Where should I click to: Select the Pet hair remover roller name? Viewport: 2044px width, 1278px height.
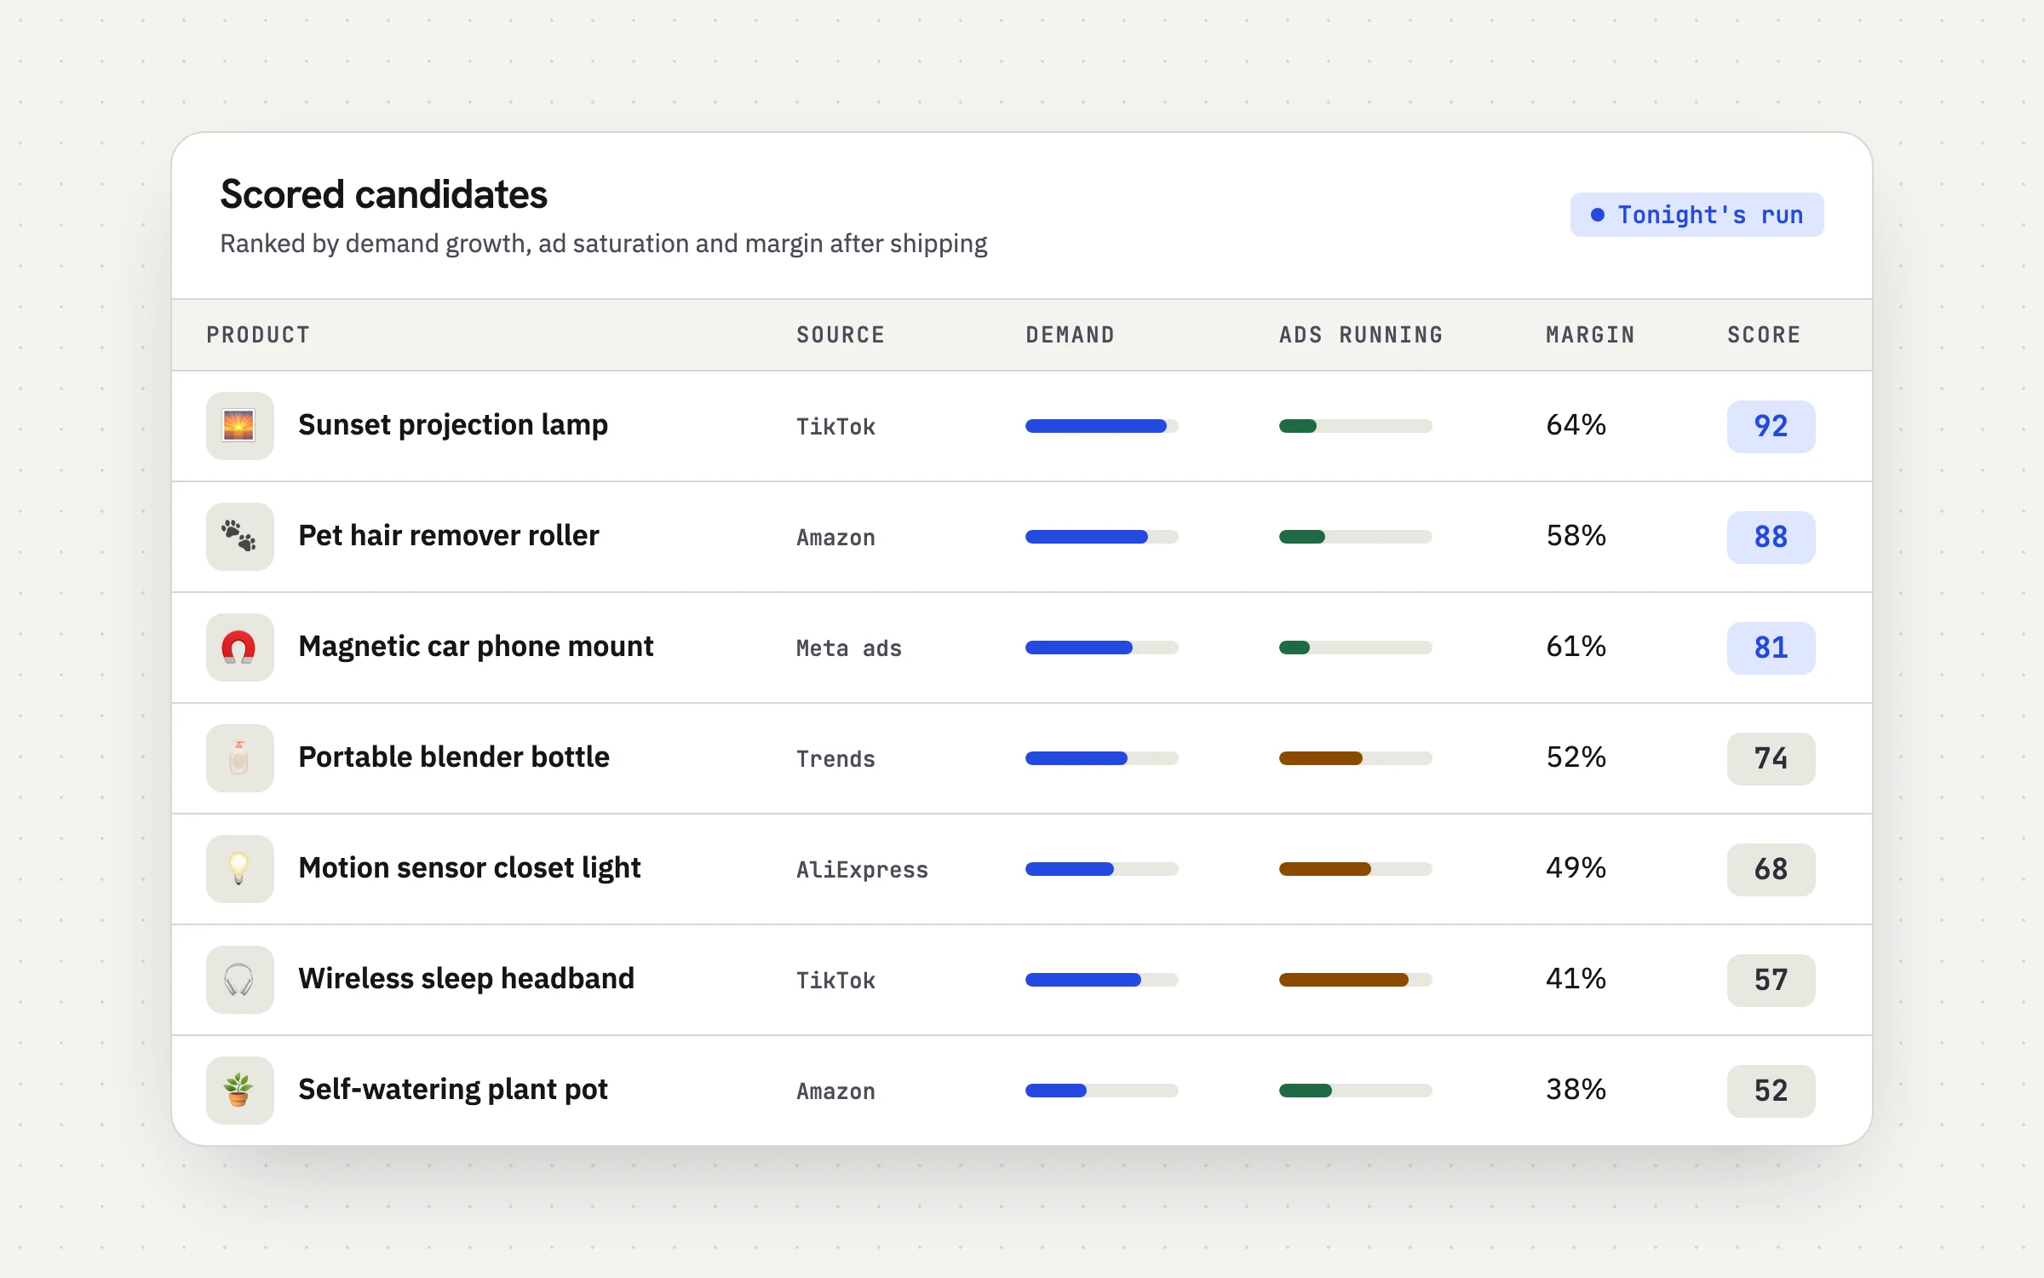point(449,536)
